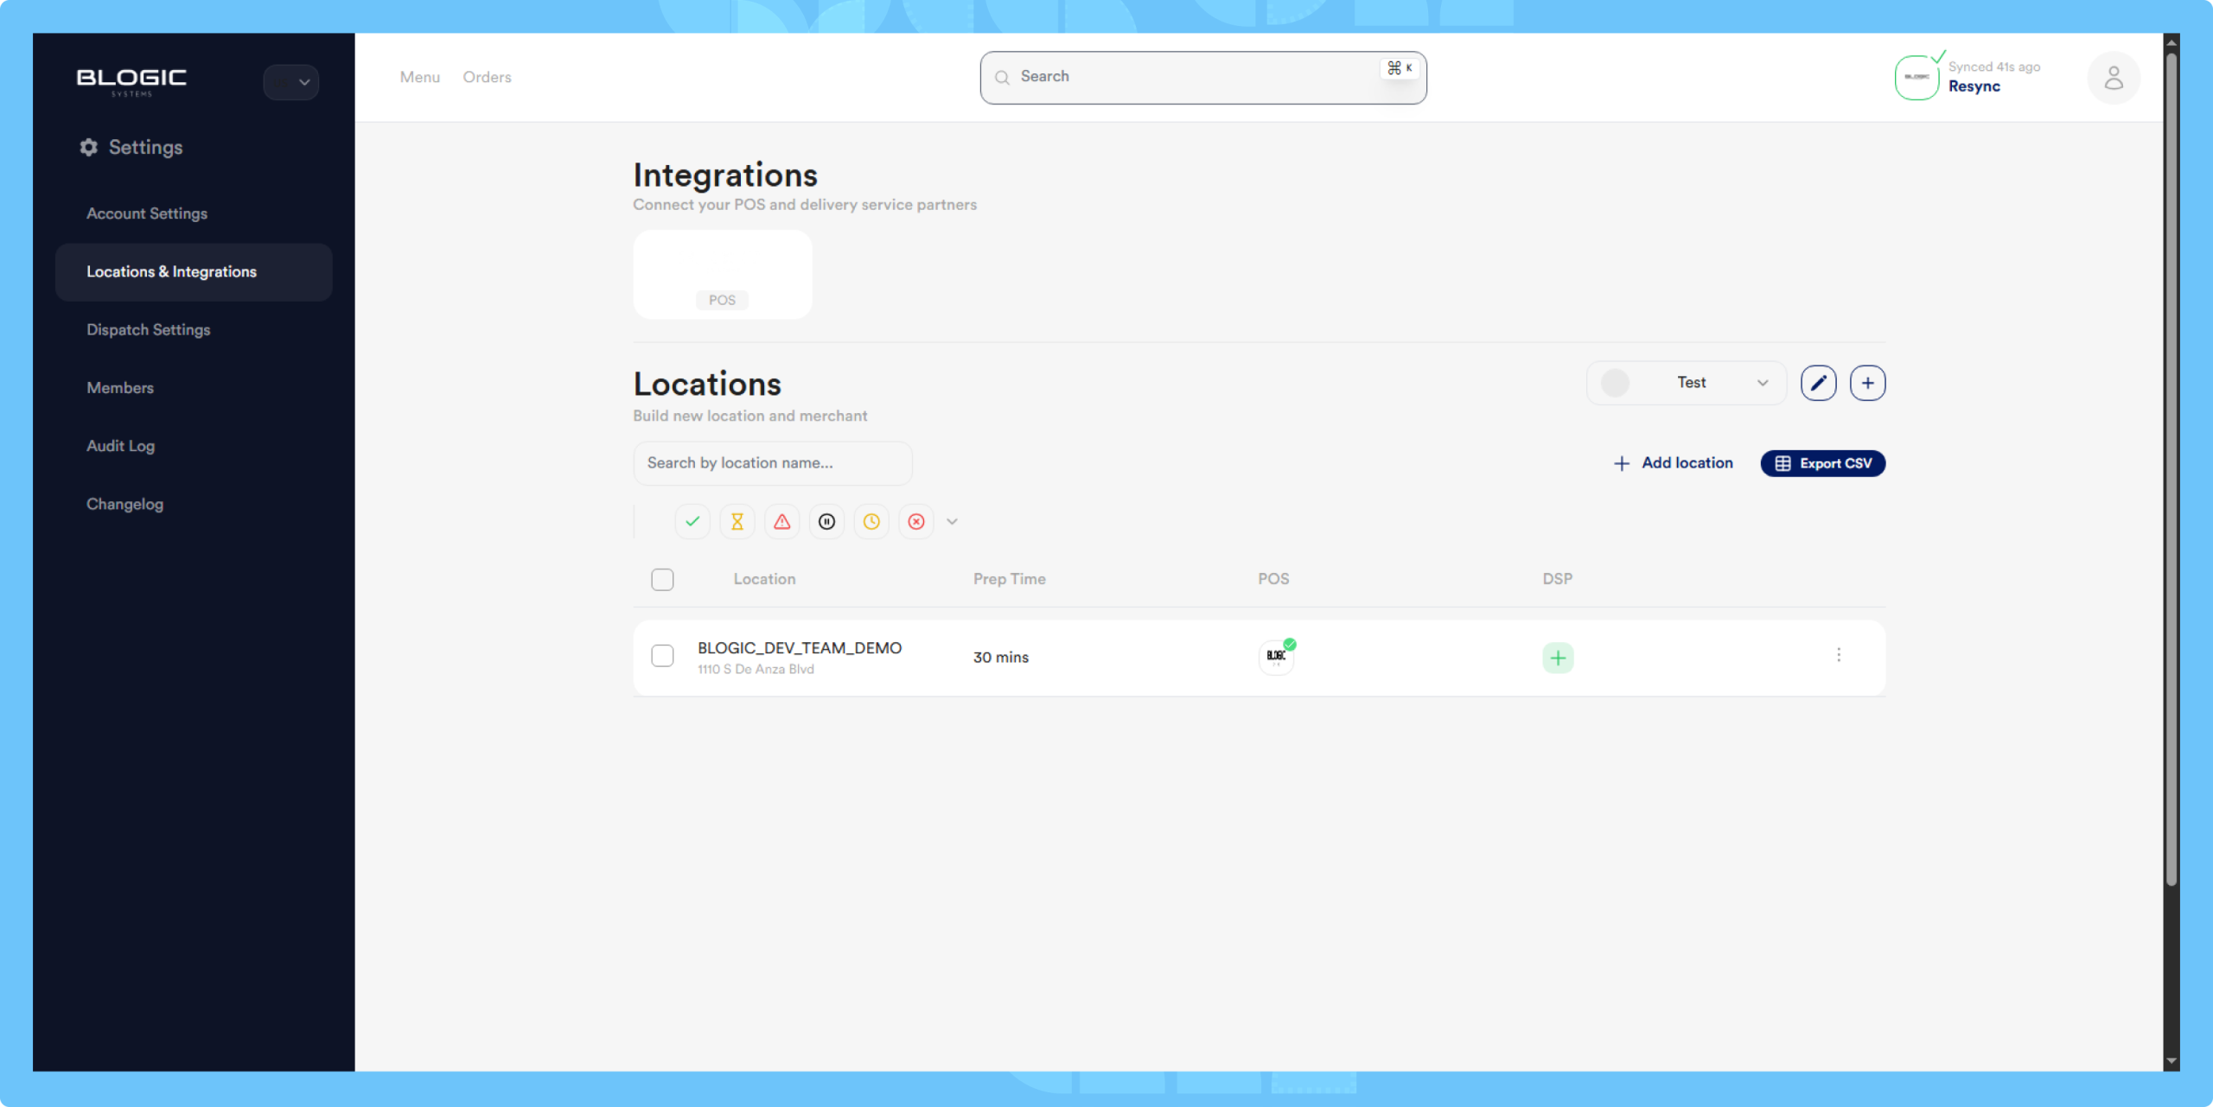The width and height of the screenshot is (2213, 1107).
Task: Toggle the select-all locations checkbox
Action: 662,579
